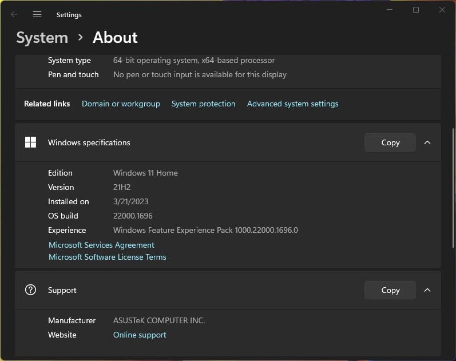Select OS build value 22000.1696
The width and height of the screenshot is (456, 361).
tap(133, 216)
